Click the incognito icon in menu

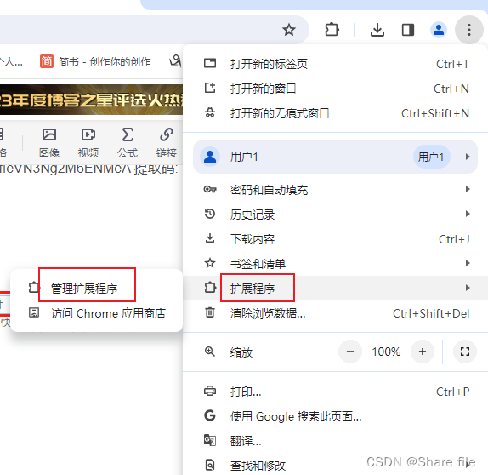210,112
